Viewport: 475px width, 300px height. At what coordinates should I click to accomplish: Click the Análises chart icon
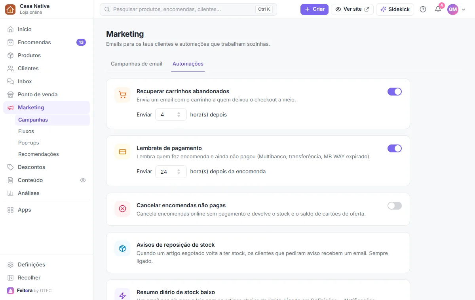(11, 193)
